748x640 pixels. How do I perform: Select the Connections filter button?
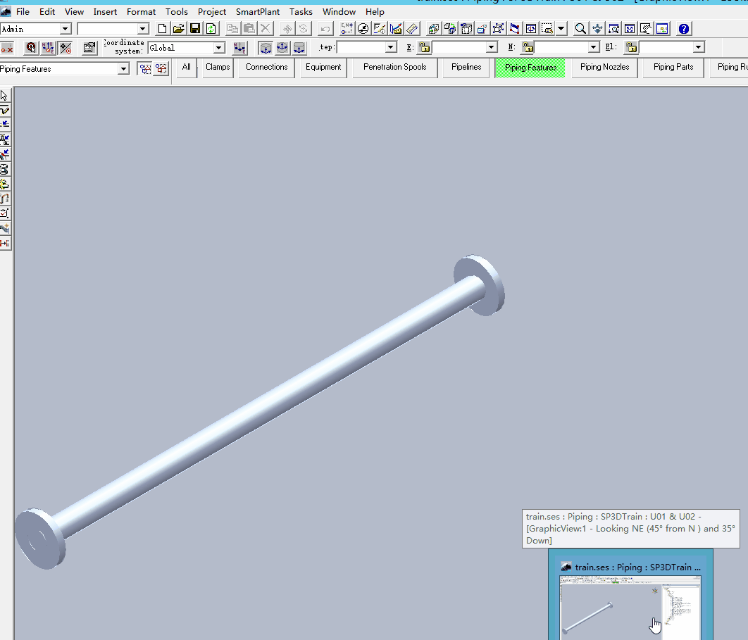tap(267, 68)
